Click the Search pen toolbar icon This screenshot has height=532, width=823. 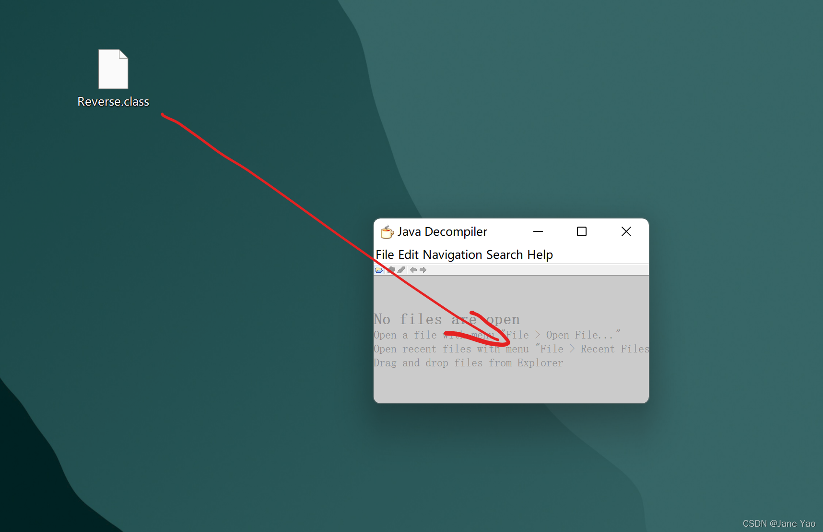(401, 270)
